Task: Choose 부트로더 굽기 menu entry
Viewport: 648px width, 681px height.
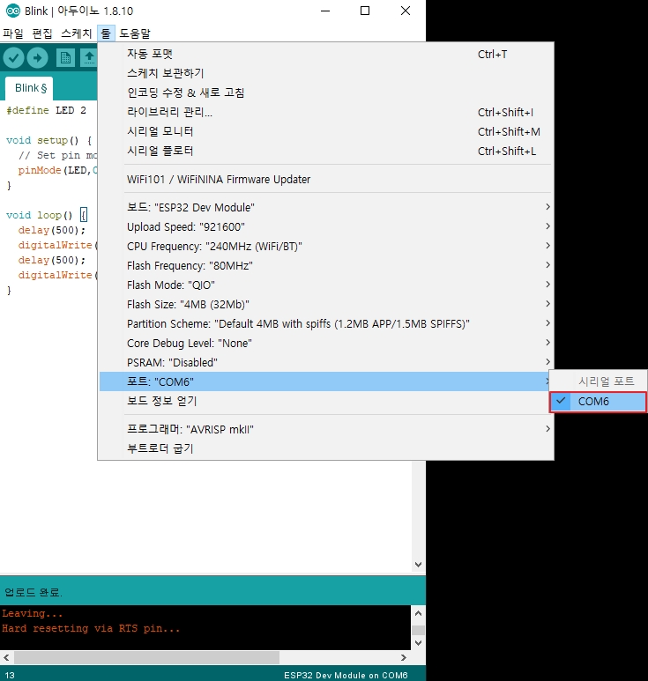Action: click(x=326, y=448)
